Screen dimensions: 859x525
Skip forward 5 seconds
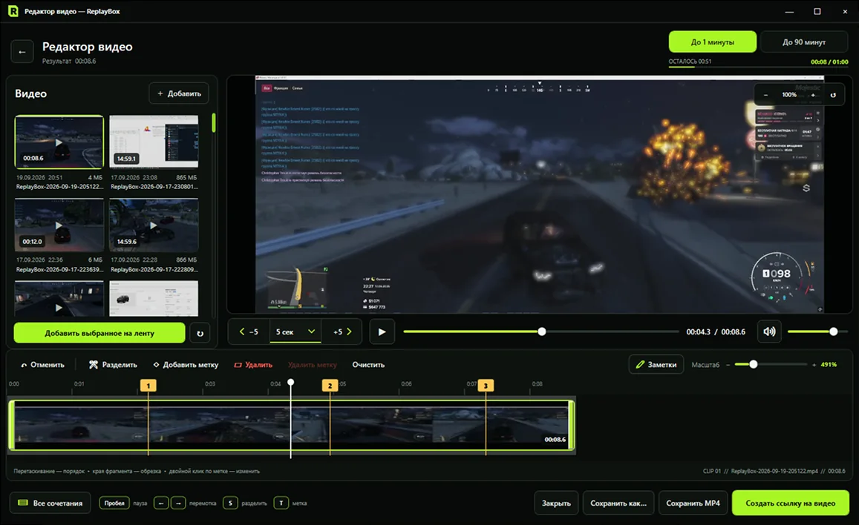coord(342,331)
